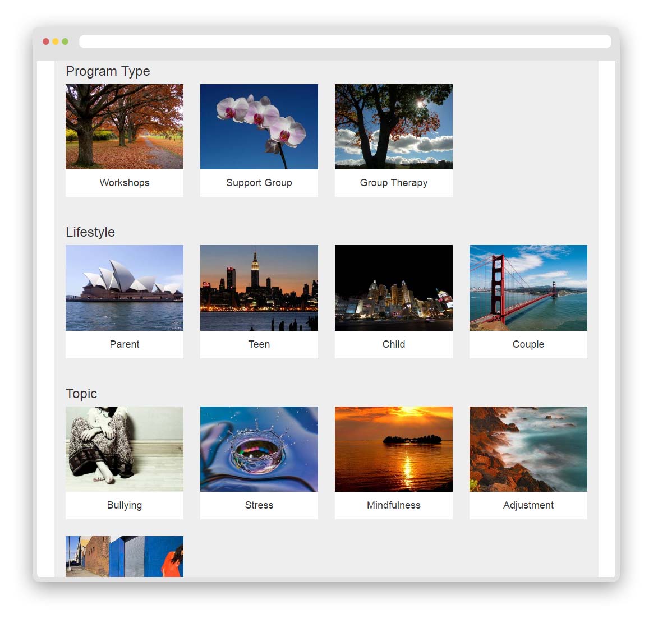Image resolution: width=658 pixels, height=623 pixels.
Task: Click the Lifestyle heading
Action: tap(90, 232)
